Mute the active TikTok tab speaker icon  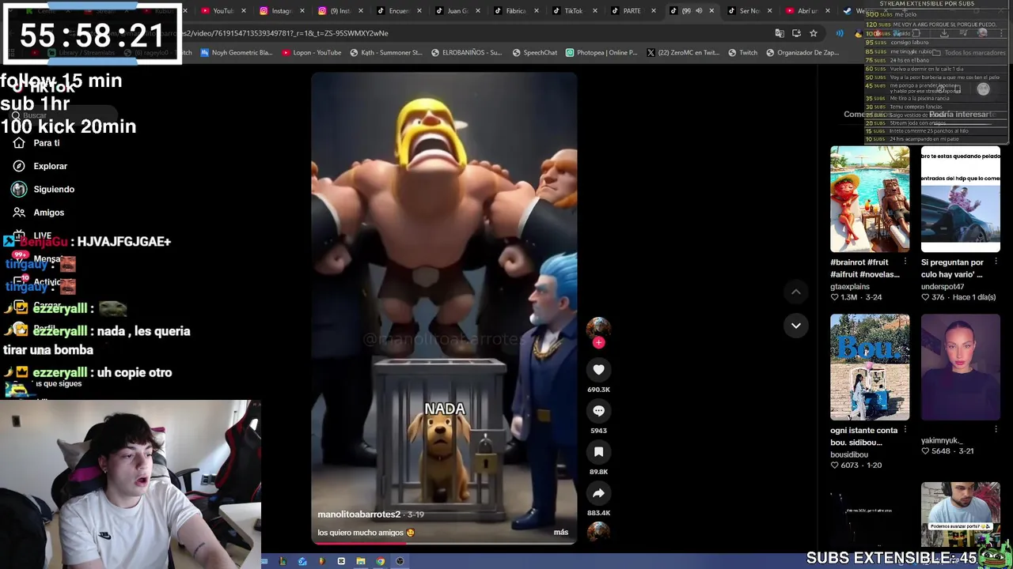coord(698,11)
